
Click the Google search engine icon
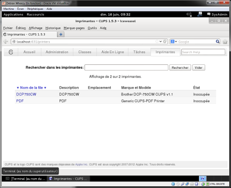(x=173, y=41)
